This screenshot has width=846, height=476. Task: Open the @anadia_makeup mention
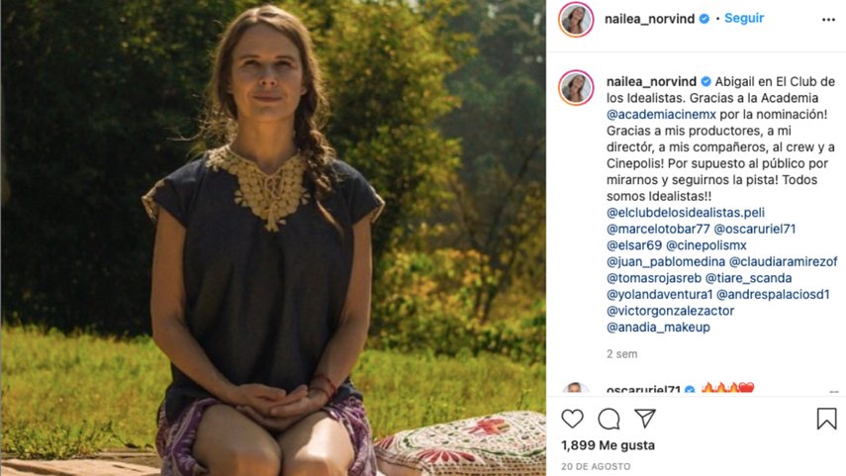(x=658, y=328)
